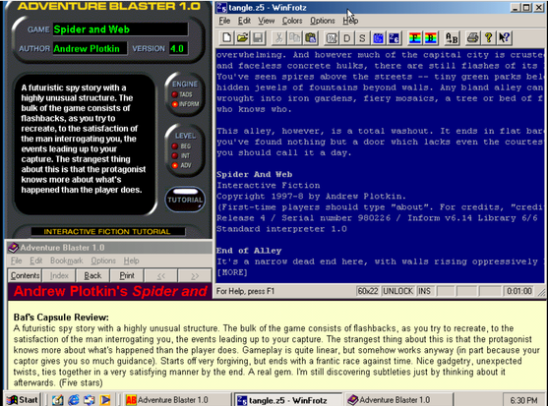
Task: Click the Paste clipboard icon
Action: click(310, 37)
